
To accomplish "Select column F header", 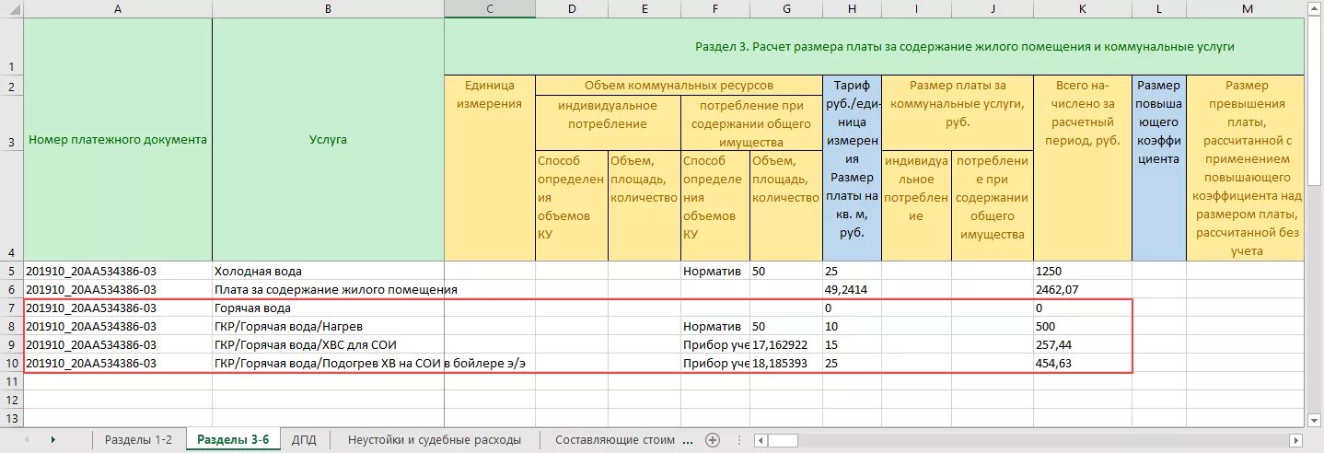I will (715, 8).
